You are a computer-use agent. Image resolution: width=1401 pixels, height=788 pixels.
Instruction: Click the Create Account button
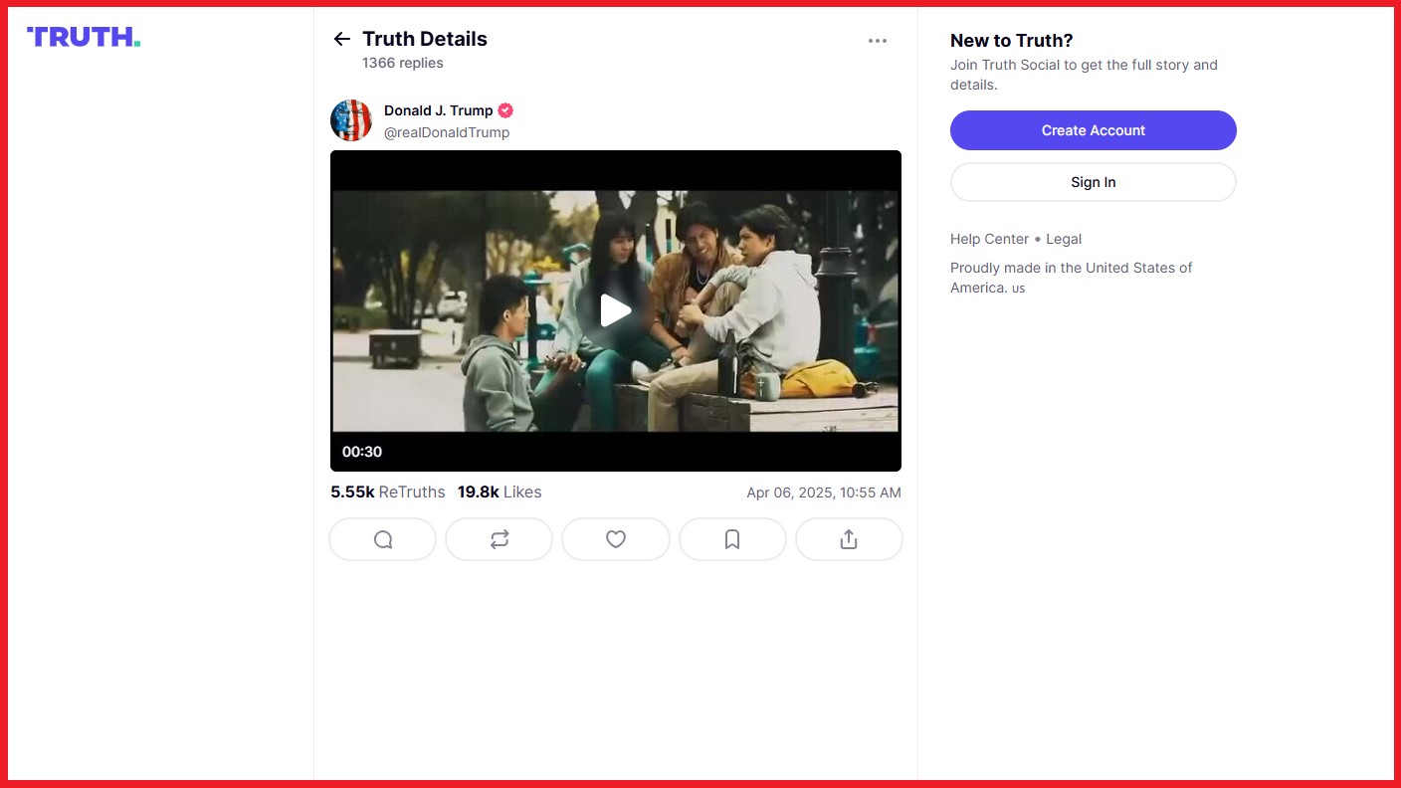1094,130
